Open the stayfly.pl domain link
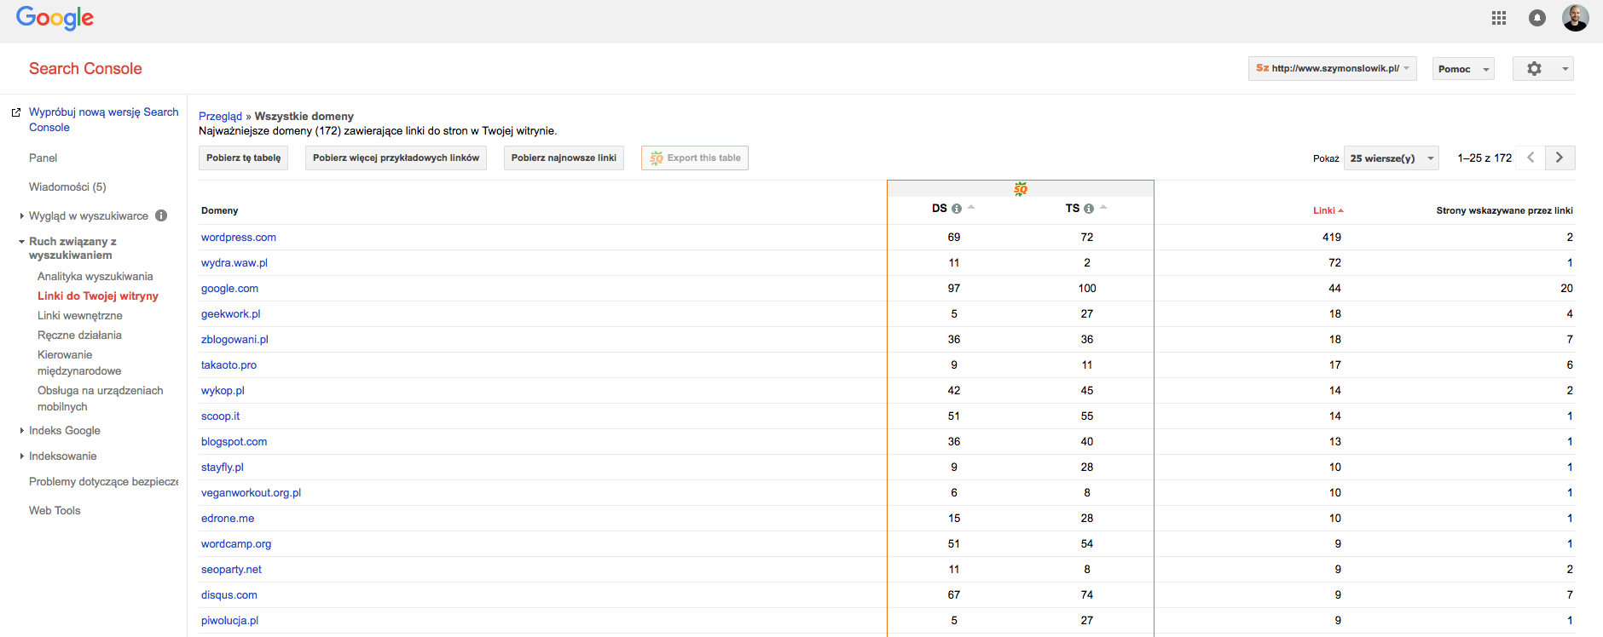1603x637 pixels. (x=223, y=467)
